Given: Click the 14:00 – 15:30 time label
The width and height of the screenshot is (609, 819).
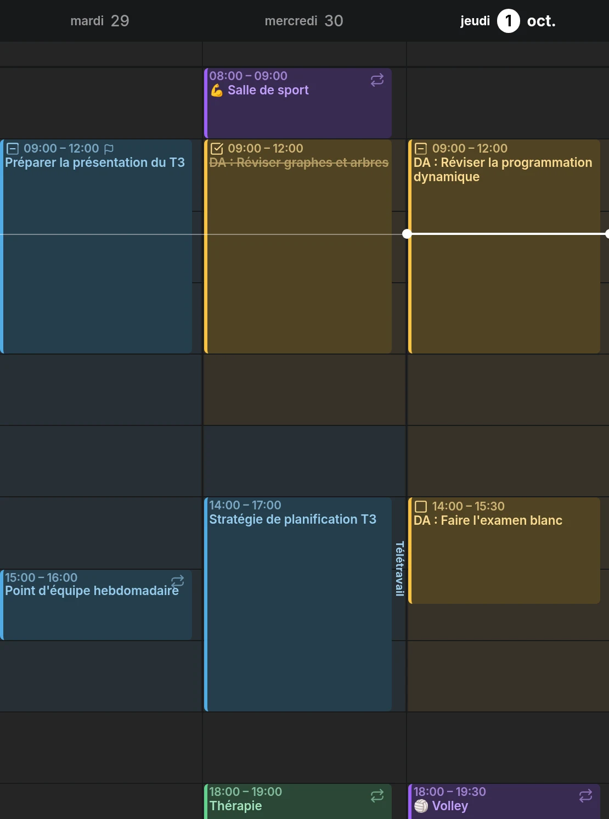Looking at the screenshot, I should 469,506.
